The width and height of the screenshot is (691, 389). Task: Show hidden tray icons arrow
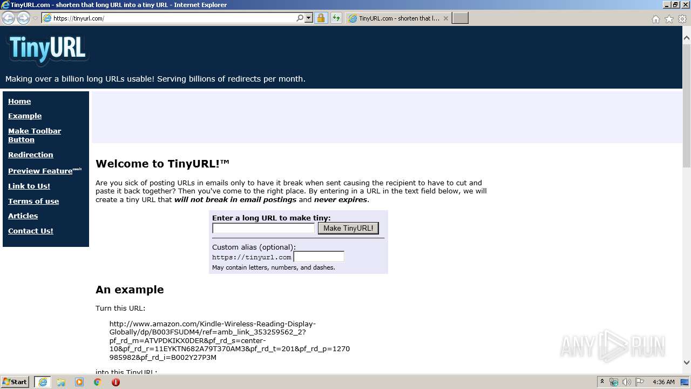(602, 382)
